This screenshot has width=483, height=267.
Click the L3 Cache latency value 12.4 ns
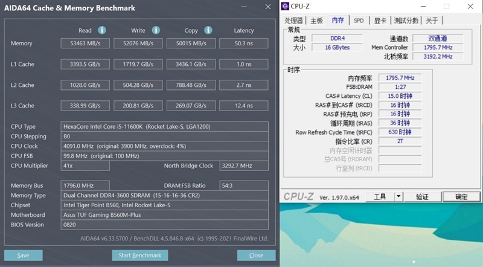(244, 106)
